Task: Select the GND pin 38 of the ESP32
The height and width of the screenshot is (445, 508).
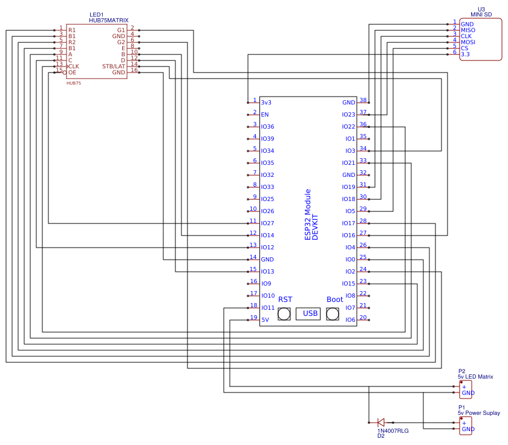Action: pos(349,103)
